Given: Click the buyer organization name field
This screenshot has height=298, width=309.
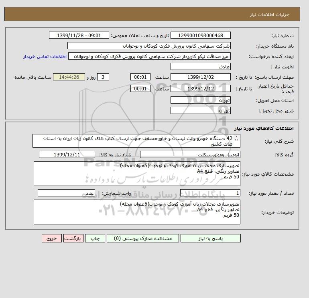Looking at the screenshot, I should point(149,46).
